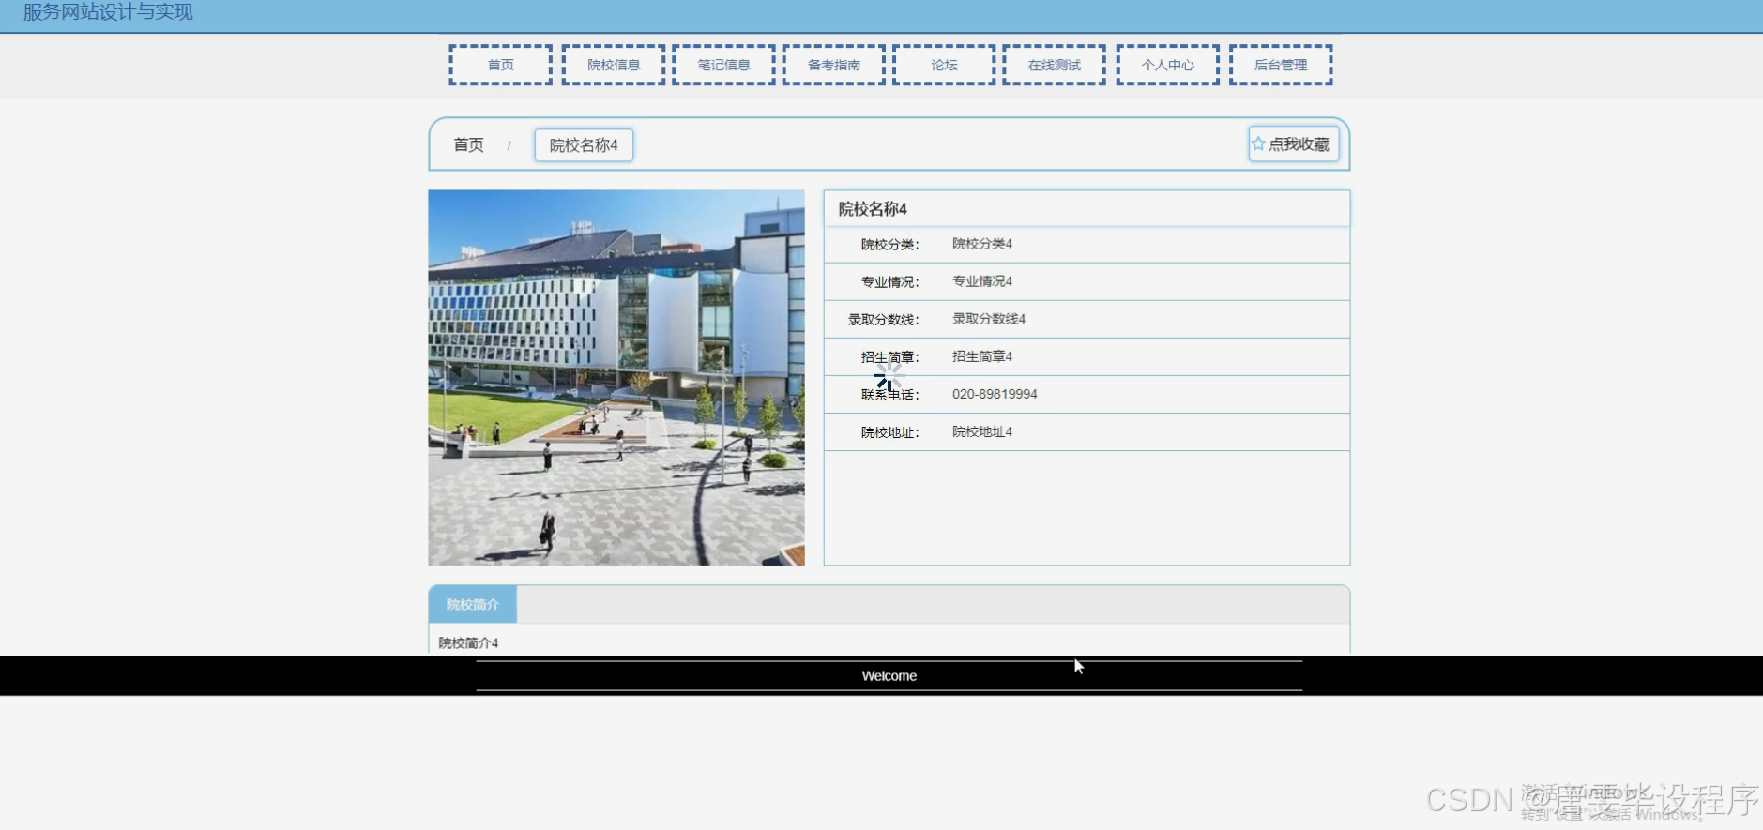Screen dimensions: 1763x830
Task: Open the 论坛 navigation item
Action: [944, 65]
